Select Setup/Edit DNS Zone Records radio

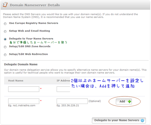[5, 47]
